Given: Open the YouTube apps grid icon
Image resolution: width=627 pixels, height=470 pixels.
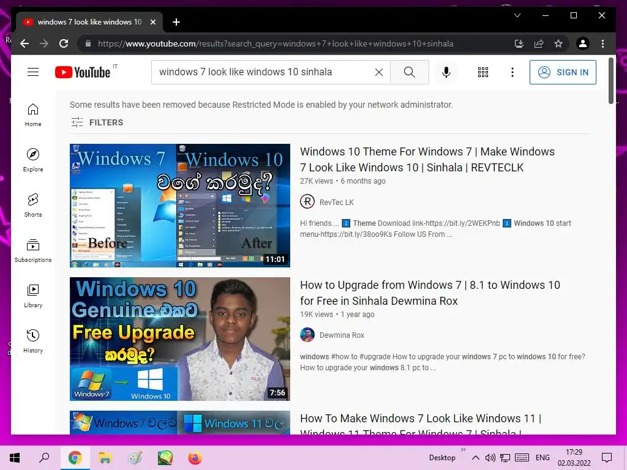Looking at the screenshot, I should 483,72.
